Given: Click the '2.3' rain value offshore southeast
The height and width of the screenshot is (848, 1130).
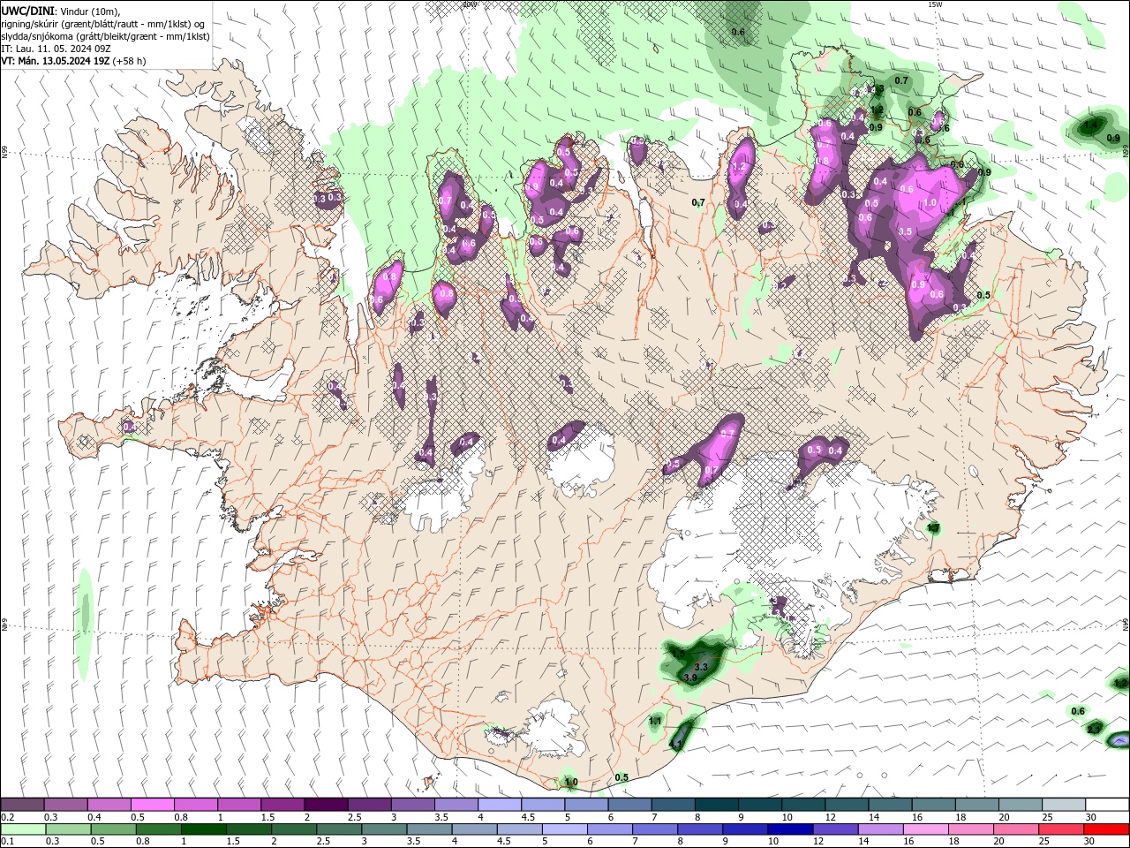Looking at the screenshot, I should (1094, 729).
